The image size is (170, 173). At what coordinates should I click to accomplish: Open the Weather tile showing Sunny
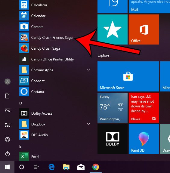(x=113, y=108)
